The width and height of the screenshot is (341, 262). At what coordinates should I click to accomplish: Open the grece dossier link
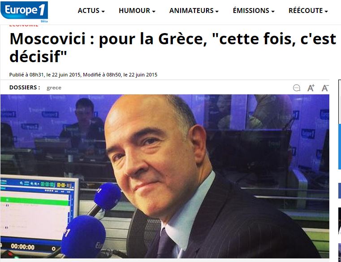tap(54, 88)
